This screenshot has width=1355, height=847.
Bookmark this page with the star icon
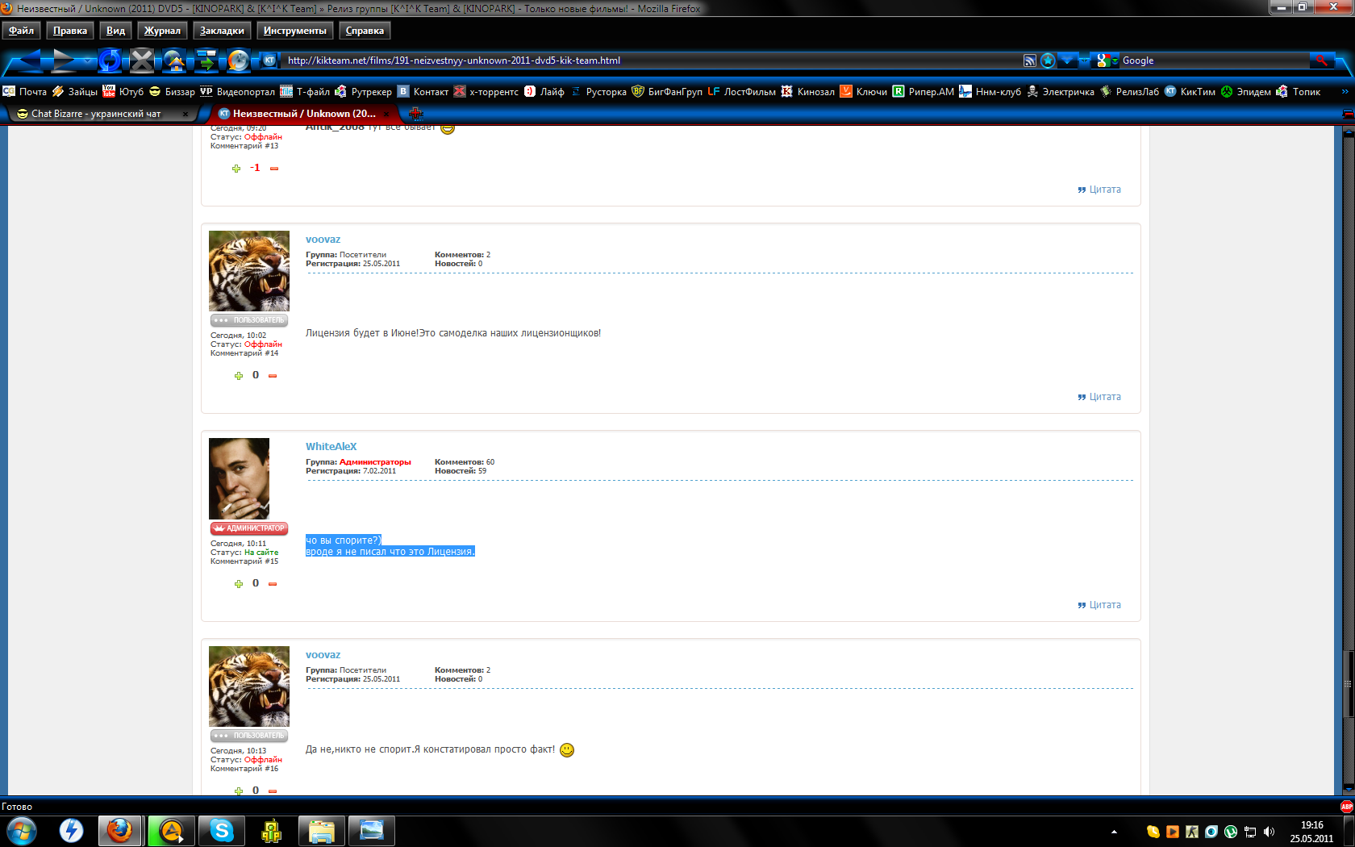(x=1048, y=60)
